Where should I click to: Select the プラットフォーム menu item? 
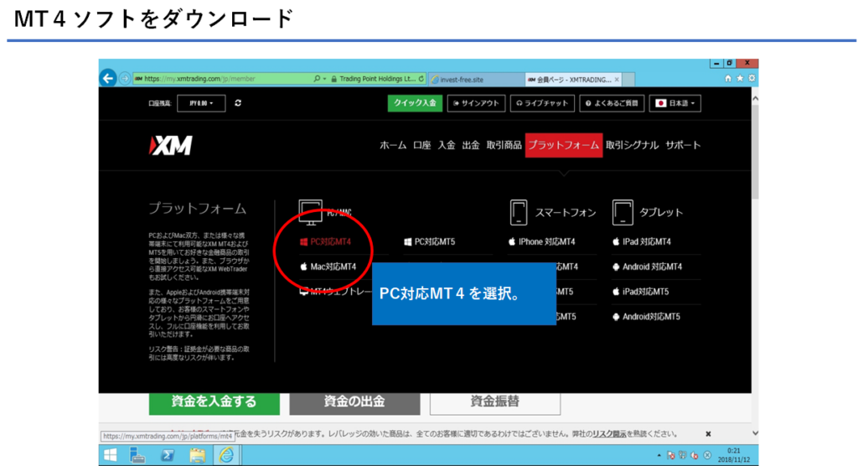click(564, 145)
